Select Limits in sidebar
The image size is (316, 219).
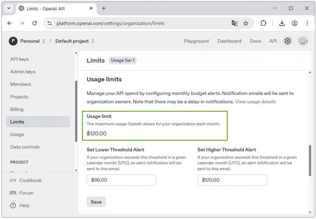coord(38,122)
